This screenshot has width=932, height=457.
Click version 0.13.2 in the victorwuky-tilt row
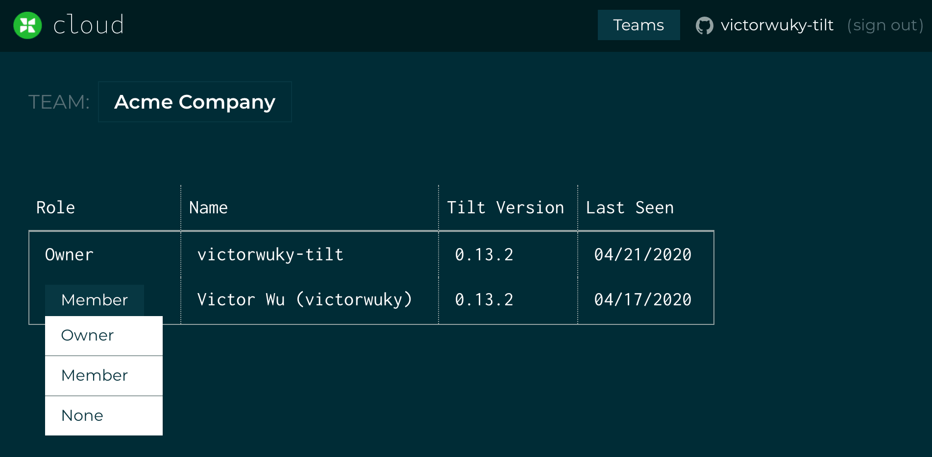[x=484, y=254]
